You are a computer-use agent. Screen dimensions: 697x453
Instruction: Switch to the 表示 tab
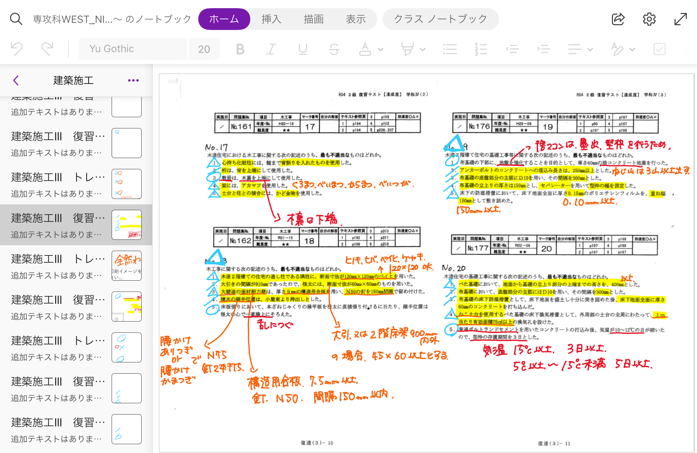click(356, 19)
